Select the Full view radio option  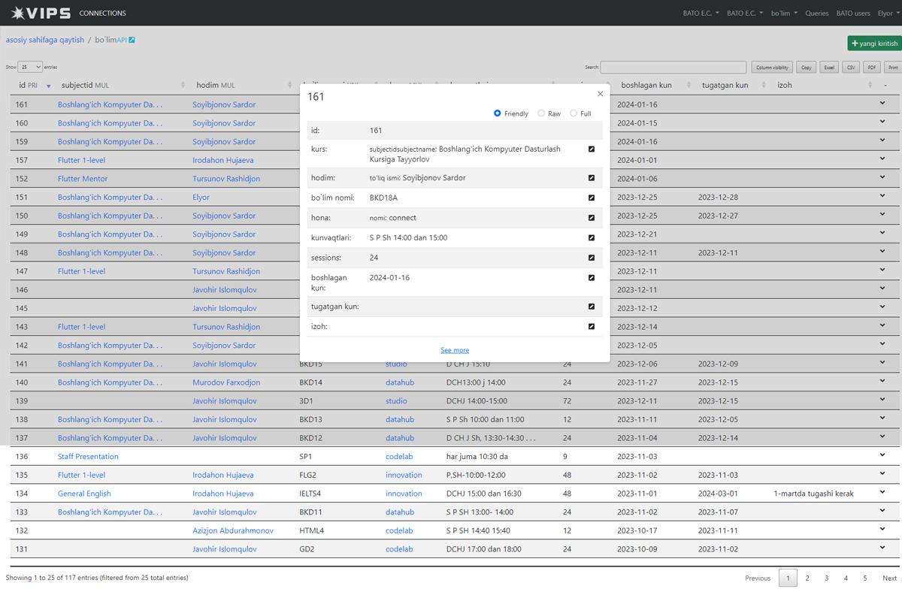[574, 113]
